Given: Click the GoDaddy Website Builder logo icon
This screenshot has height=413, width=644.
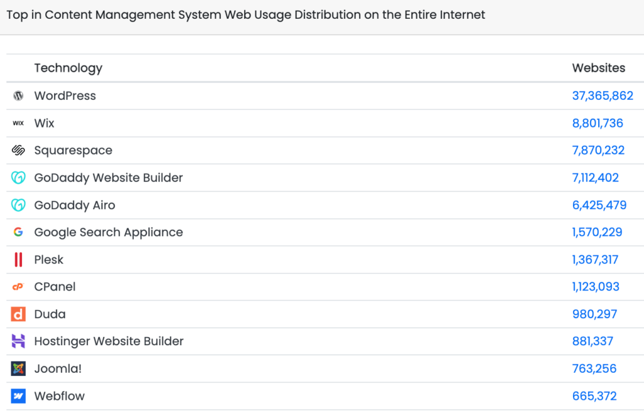Looking at the screenshot, I should [18, 178].
